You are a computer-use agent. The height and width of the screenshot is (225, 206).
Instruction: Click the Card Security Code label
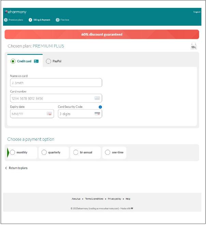click(x=70, y=107)
